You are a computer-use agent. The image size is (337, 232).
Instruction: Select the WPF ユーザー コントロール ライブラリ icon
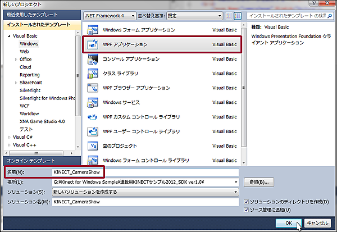(x=93, y=131)
